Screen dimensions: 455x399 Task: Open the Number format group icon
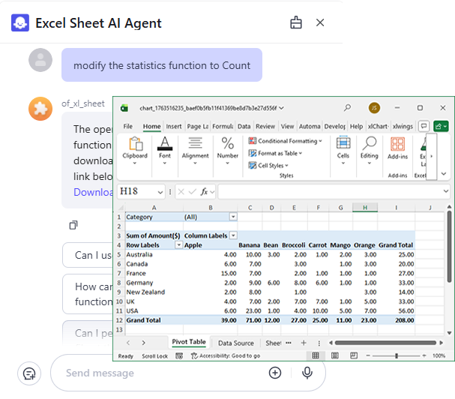[x=228, y=148]
